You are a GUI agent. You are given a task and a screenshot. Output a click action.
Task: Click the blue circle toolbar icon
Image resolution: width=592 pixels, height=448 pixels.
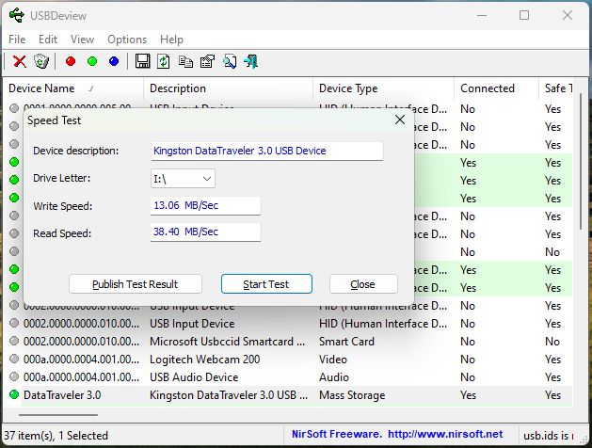pos(114,61)
